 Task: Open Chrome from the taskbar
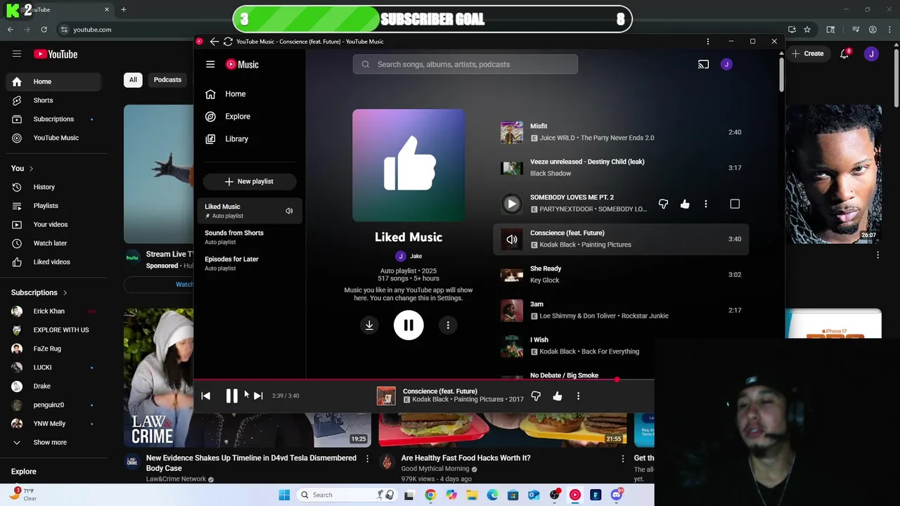pyautogui.click(x=430, y=495)
